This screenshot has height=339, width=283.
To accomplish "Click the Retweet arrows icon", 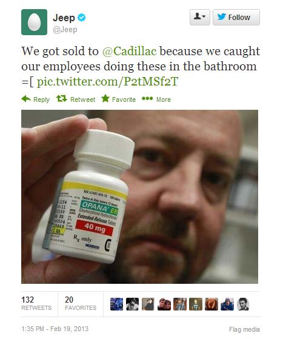I will [x=62, y=99].
